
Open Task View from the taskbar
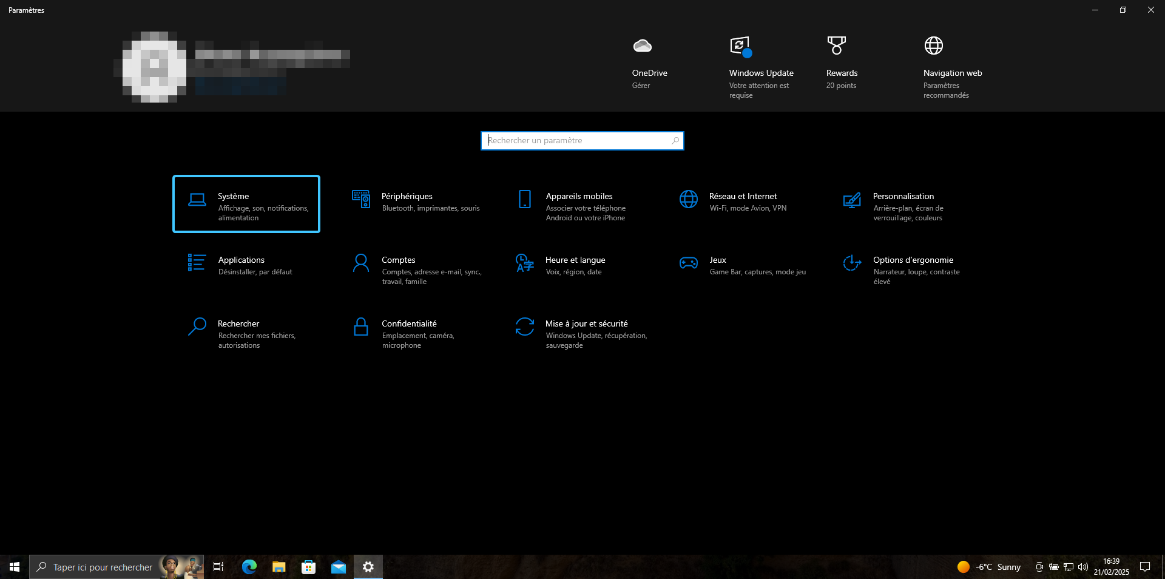218,567
